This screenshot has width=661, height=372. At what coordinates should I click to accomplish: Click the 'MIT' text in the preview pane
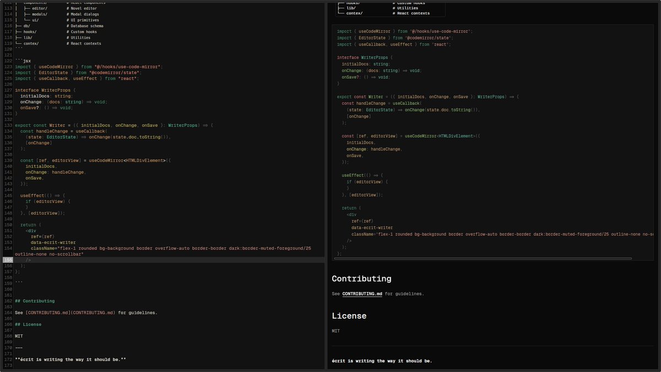(335, 331)
